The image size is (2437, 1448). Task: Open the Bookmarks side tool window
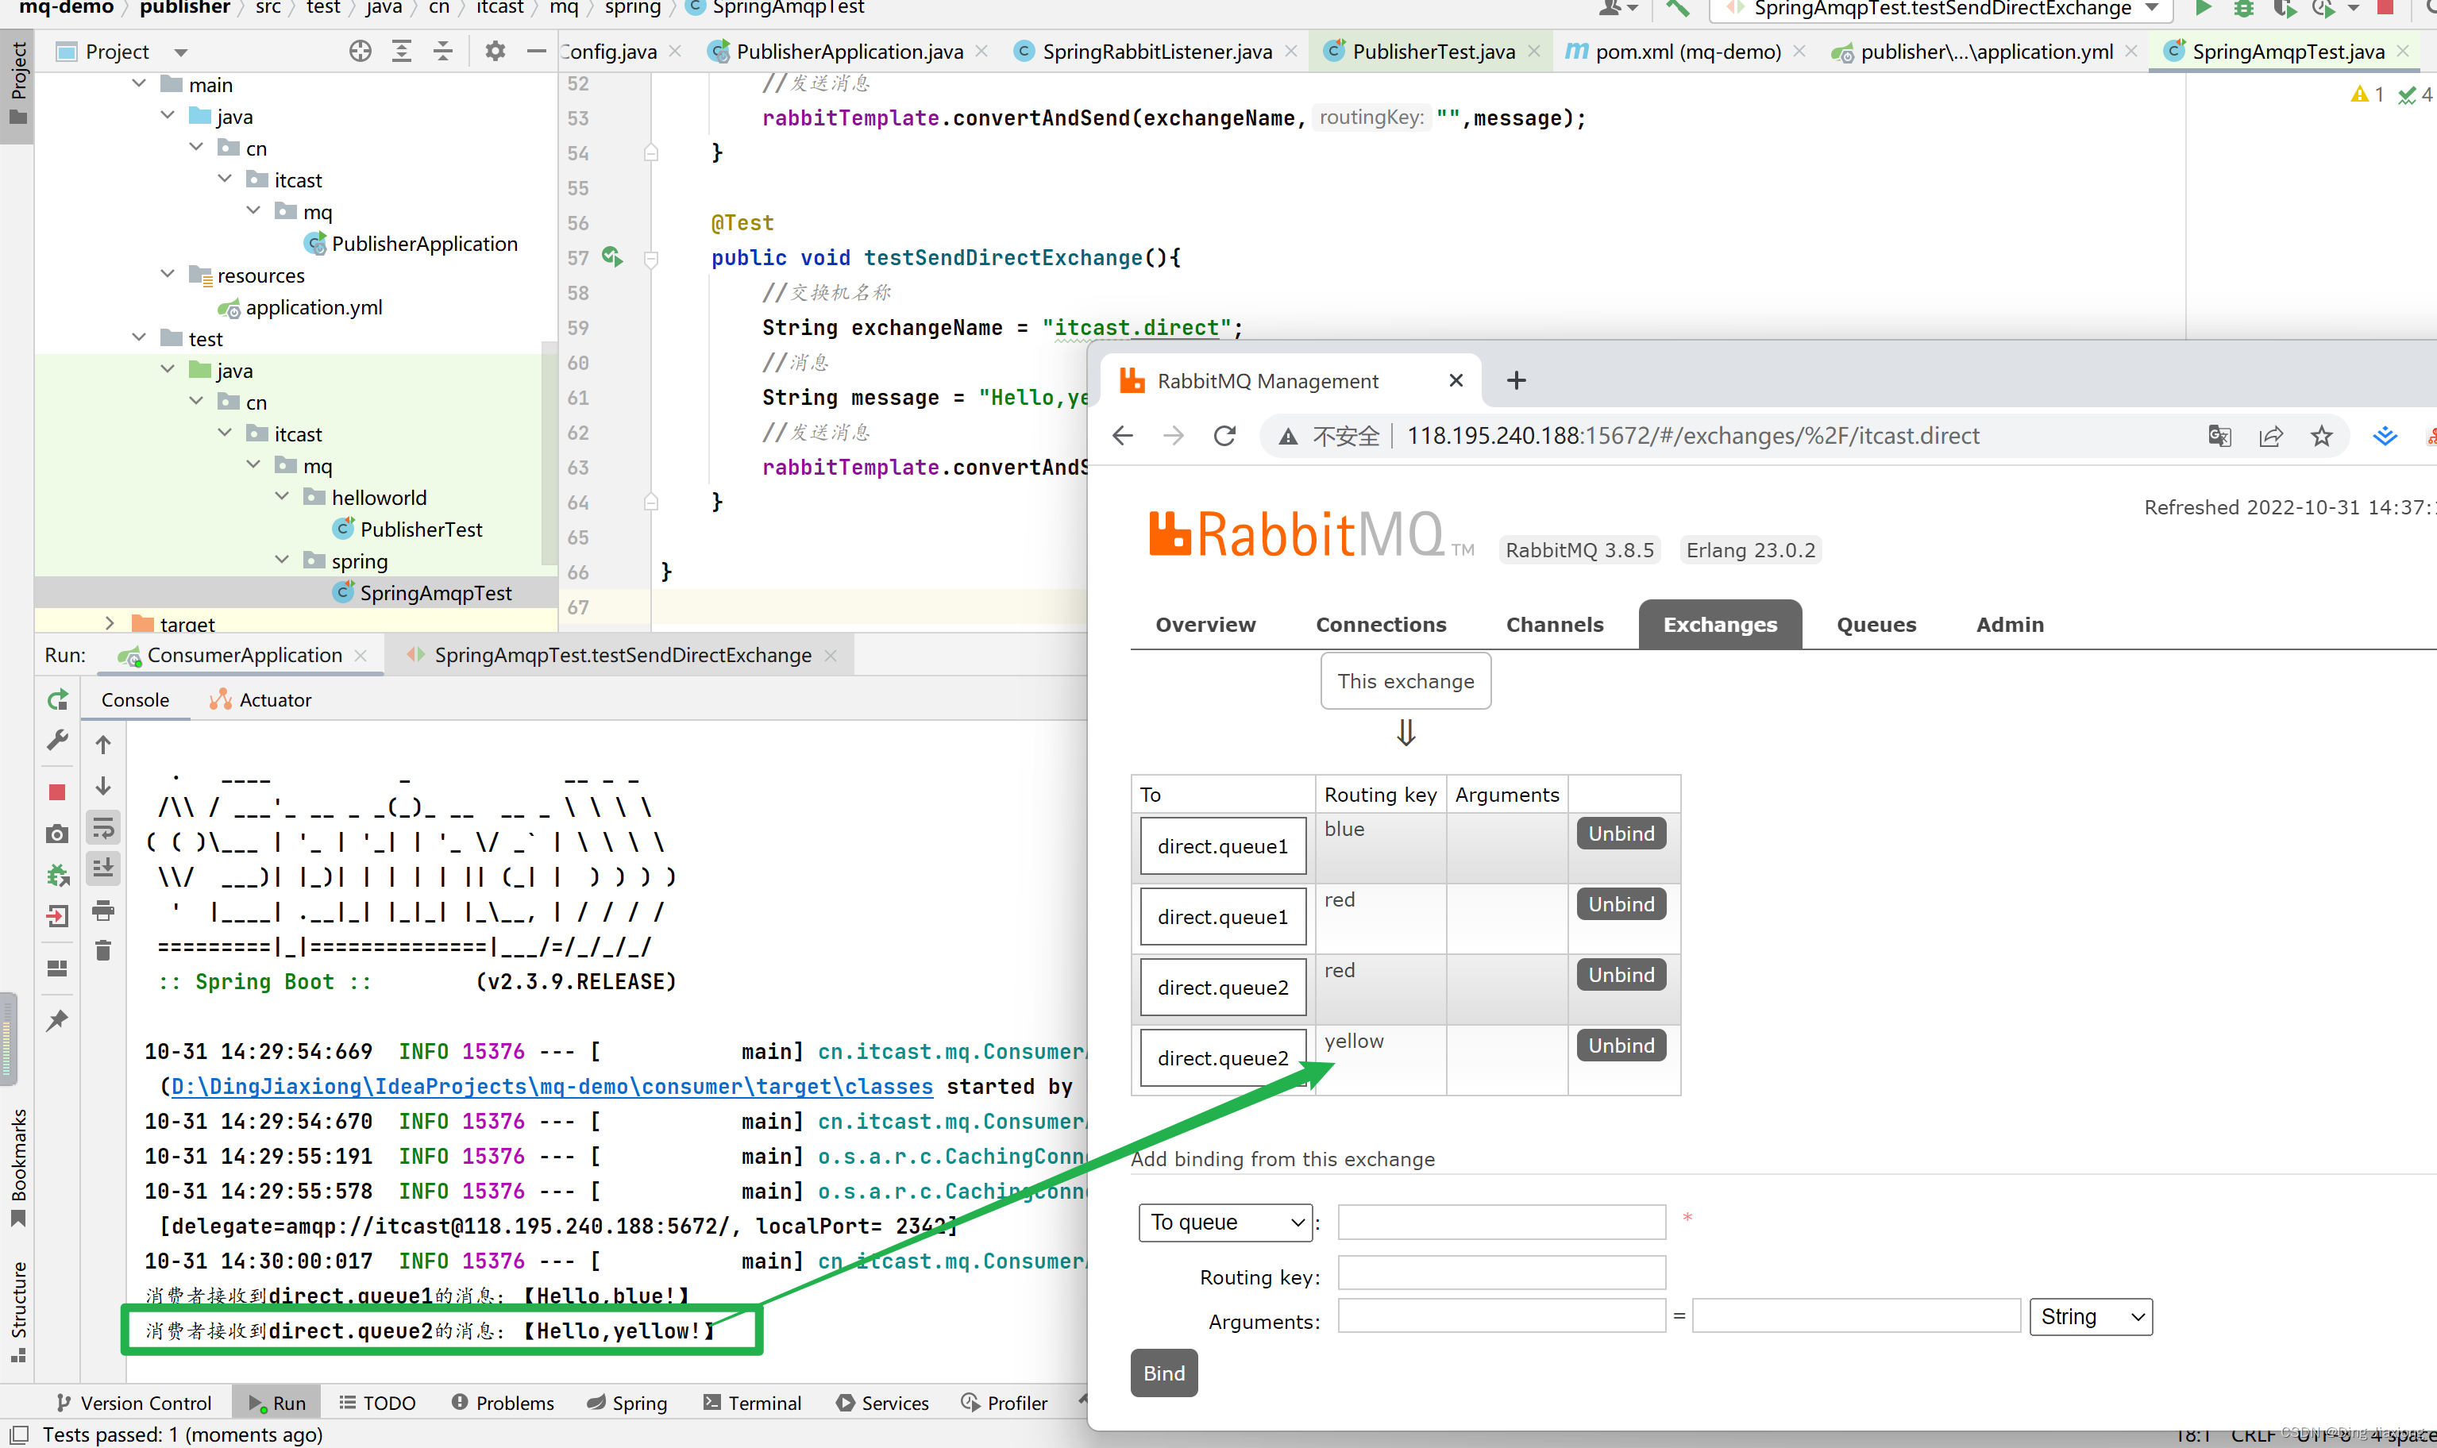[x=18, y=1167]
